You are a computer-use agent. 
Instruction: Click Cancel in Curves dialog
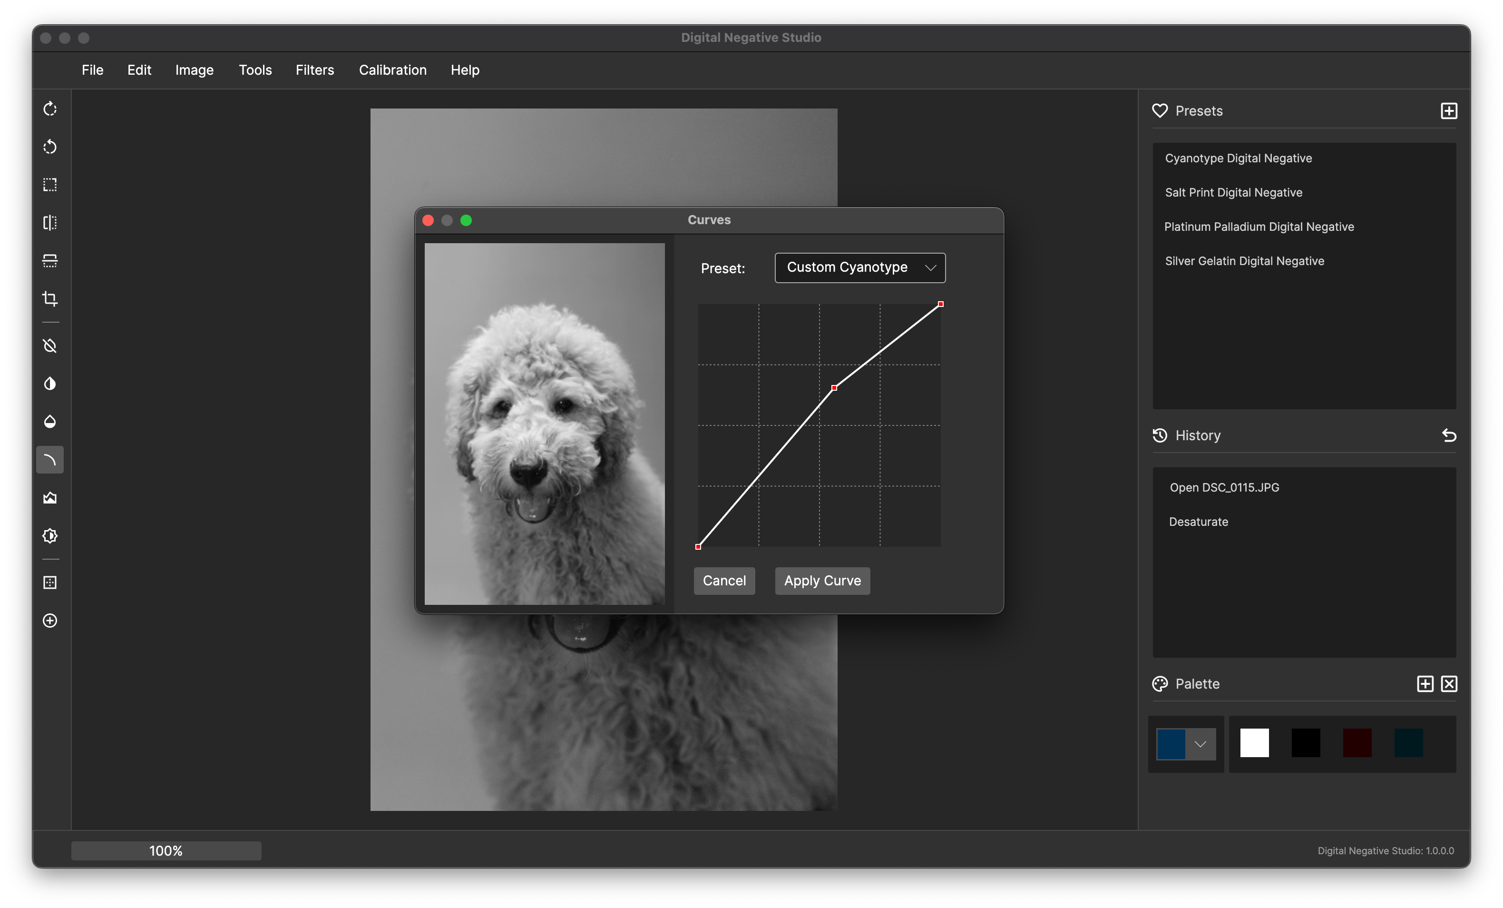724,580
